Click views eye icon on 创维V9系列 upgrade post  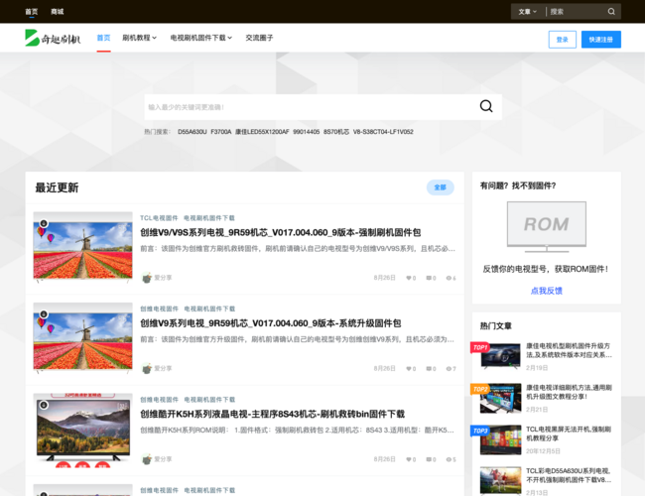[449, 369]
